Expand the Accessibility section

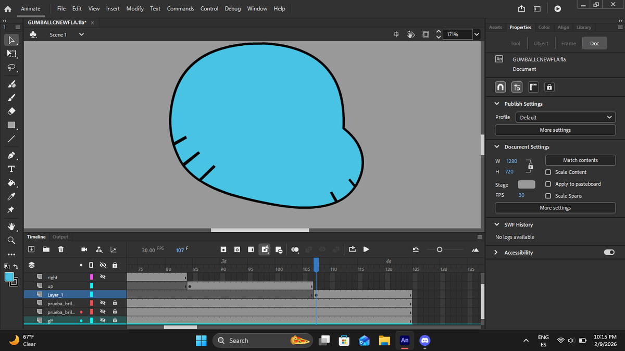[x=497, y=253]
